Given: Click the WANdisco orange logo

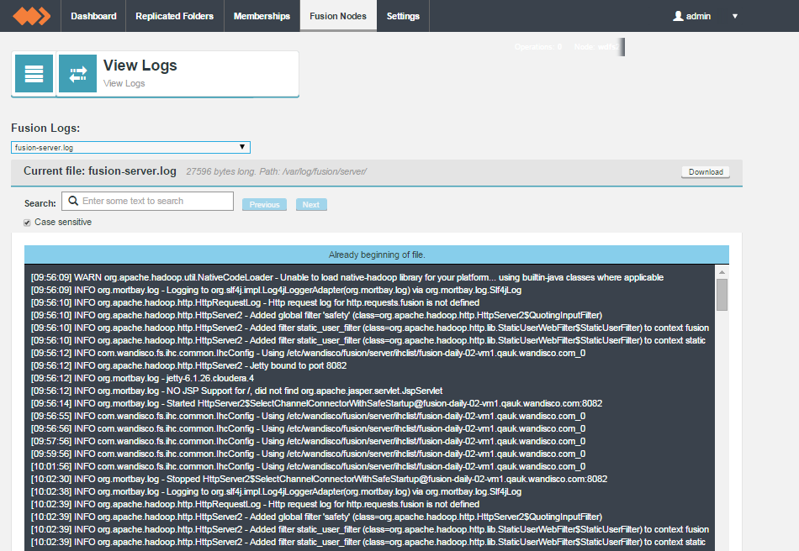Looking at the screenshot, I should [x=32, y=16].
